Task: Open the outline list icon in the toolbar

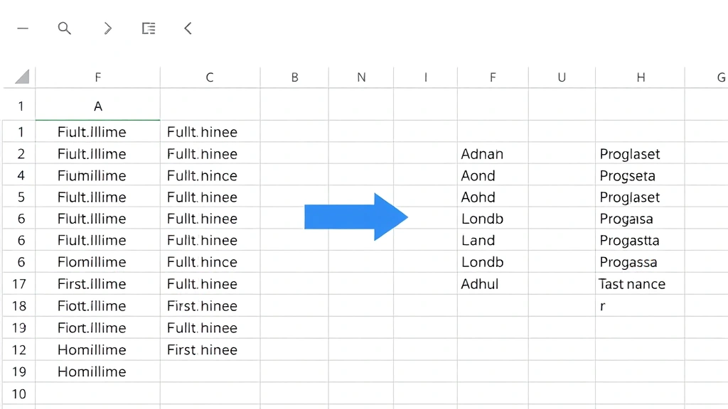Action: tap(149, 28)
